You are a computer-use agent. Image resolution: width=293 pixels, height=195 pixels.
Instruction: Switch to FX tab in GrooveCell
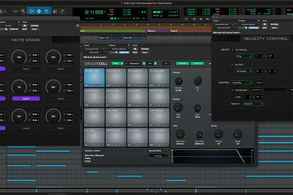click(x=150, y=64)
